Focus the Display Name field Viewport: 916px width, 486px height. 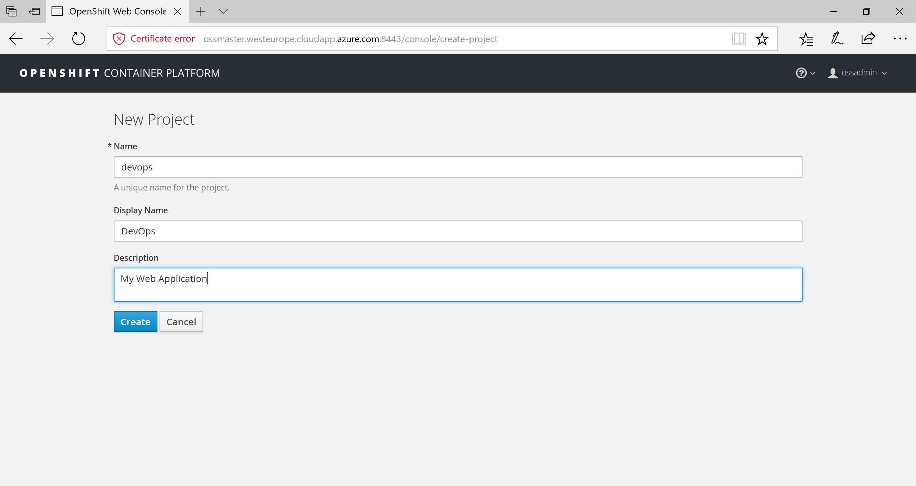458,231
